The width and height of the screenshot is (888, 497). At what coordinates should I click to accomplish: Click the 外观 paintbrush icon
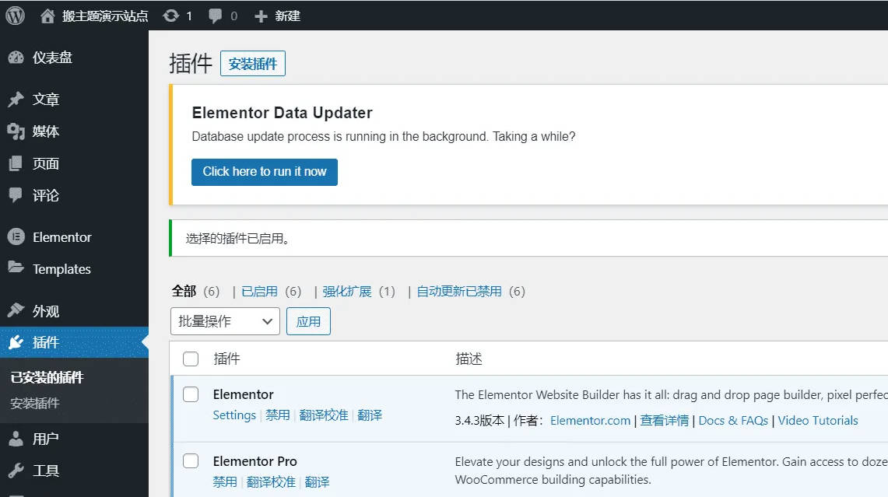[16, 310]
